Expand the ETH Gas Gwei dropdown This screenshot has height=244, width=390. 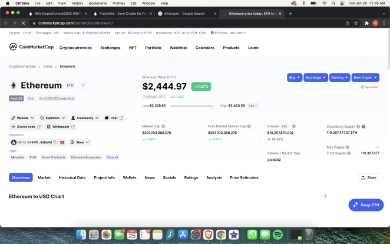pos(238,33)
